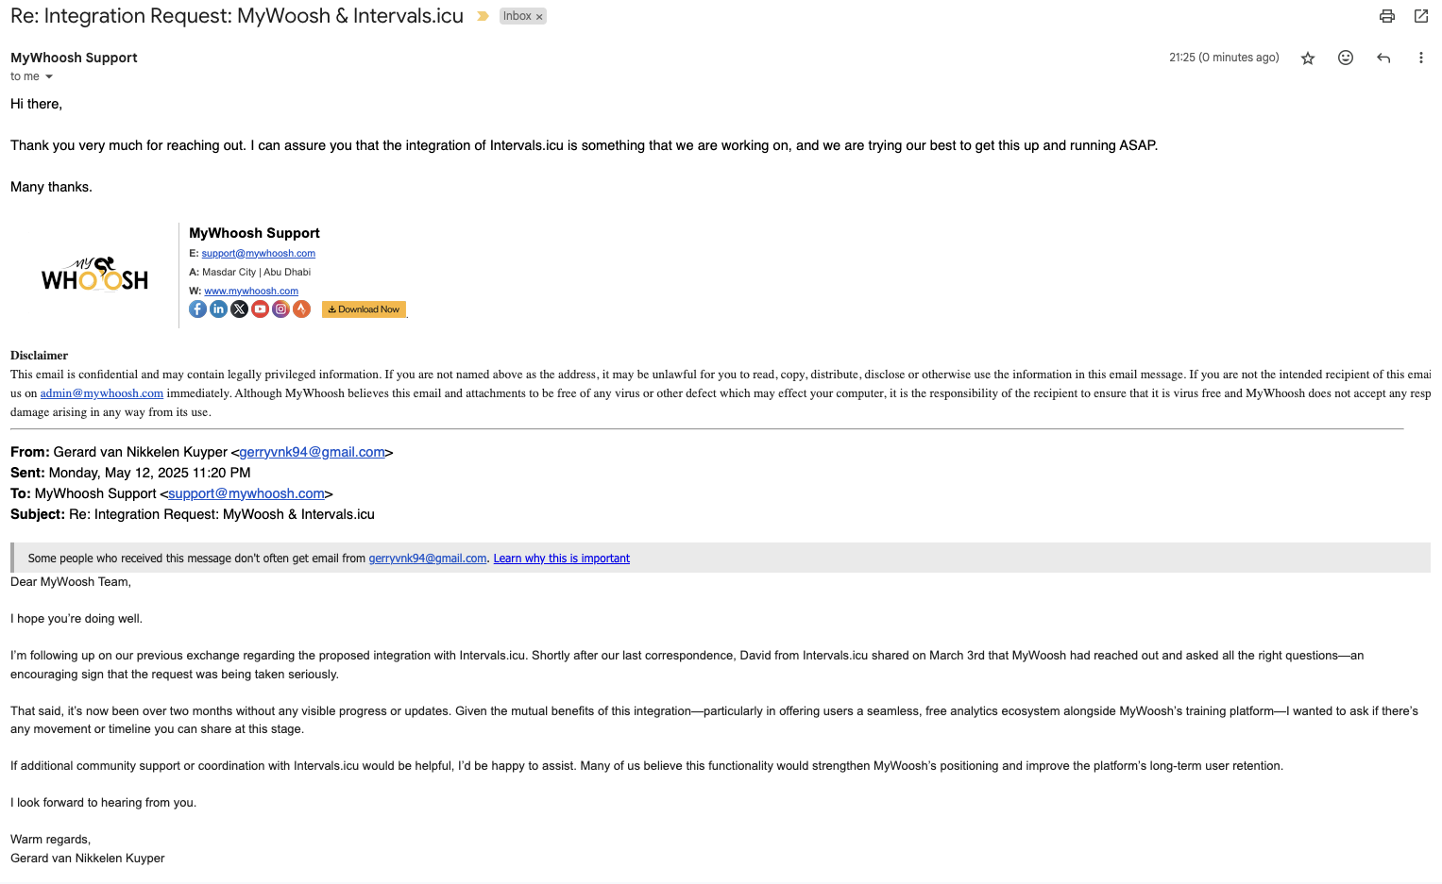Click 'Learn why this is important' link
The width and height of the screenshot is (1442, 884).
pos(562,559)
